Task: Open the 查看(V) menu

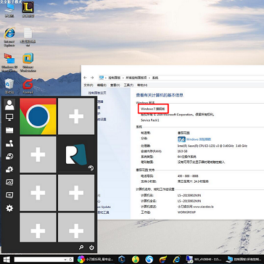Action: click(x=115, y=85)
